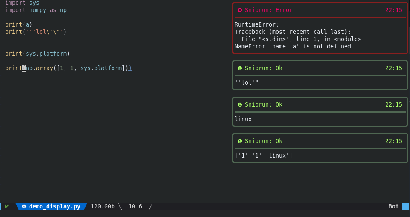Click the 120.00b file size indicator

pos(103,207)
